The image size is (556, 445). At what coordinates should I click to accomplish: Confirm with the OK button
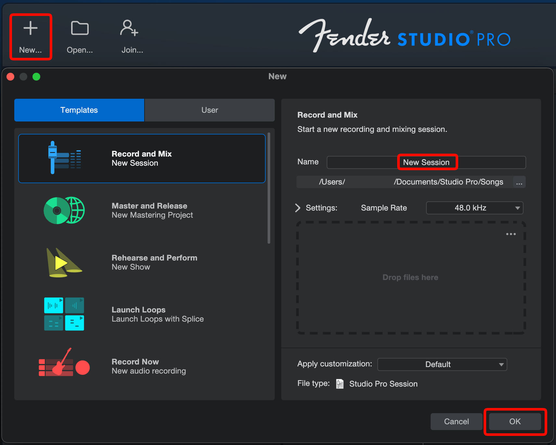pyautogui.click(x=515, y=422)
